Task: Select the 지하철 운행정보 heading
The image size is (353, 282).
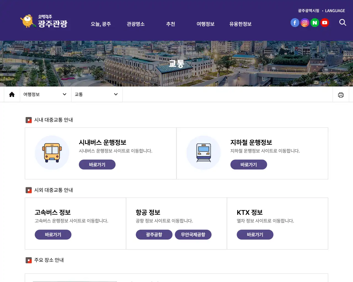Action: [251, 142]
